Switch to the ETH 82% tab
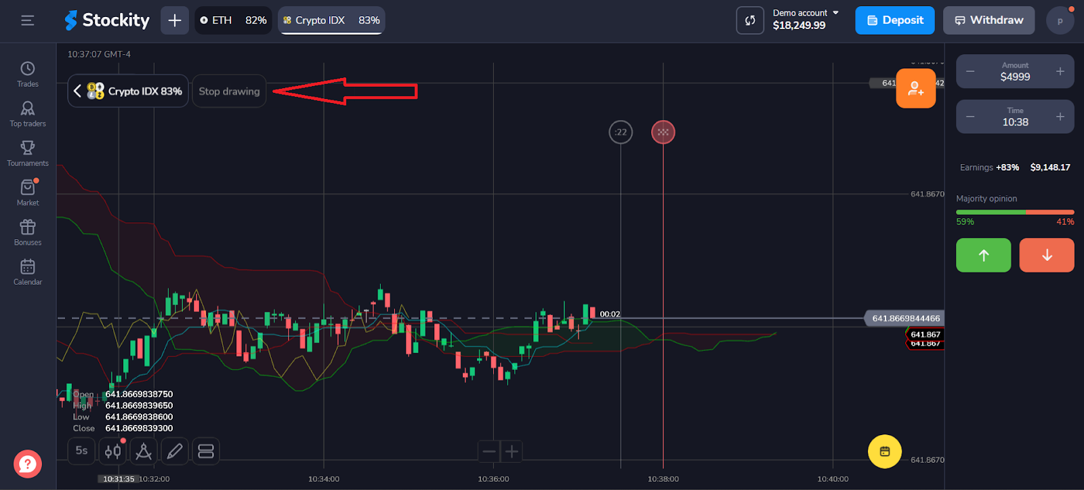Image resolution: width=1084 pixels, height=490 pixels. pos(233,20)
